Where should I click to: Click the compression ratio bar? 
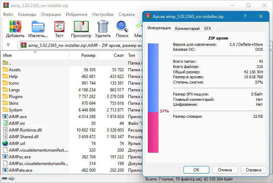[153, 98]
